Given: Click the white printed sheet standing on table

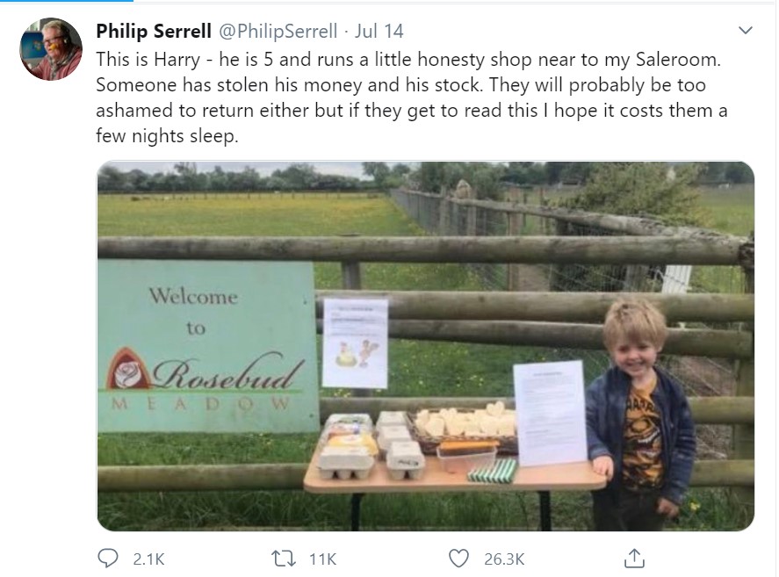Looking at the screenshot, I should point(550,414).
